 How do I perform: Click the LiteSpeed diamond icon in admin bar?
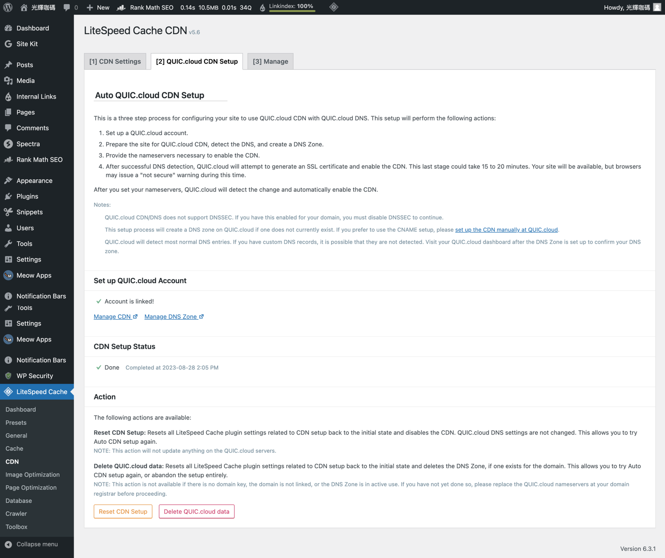click(334, 7)
